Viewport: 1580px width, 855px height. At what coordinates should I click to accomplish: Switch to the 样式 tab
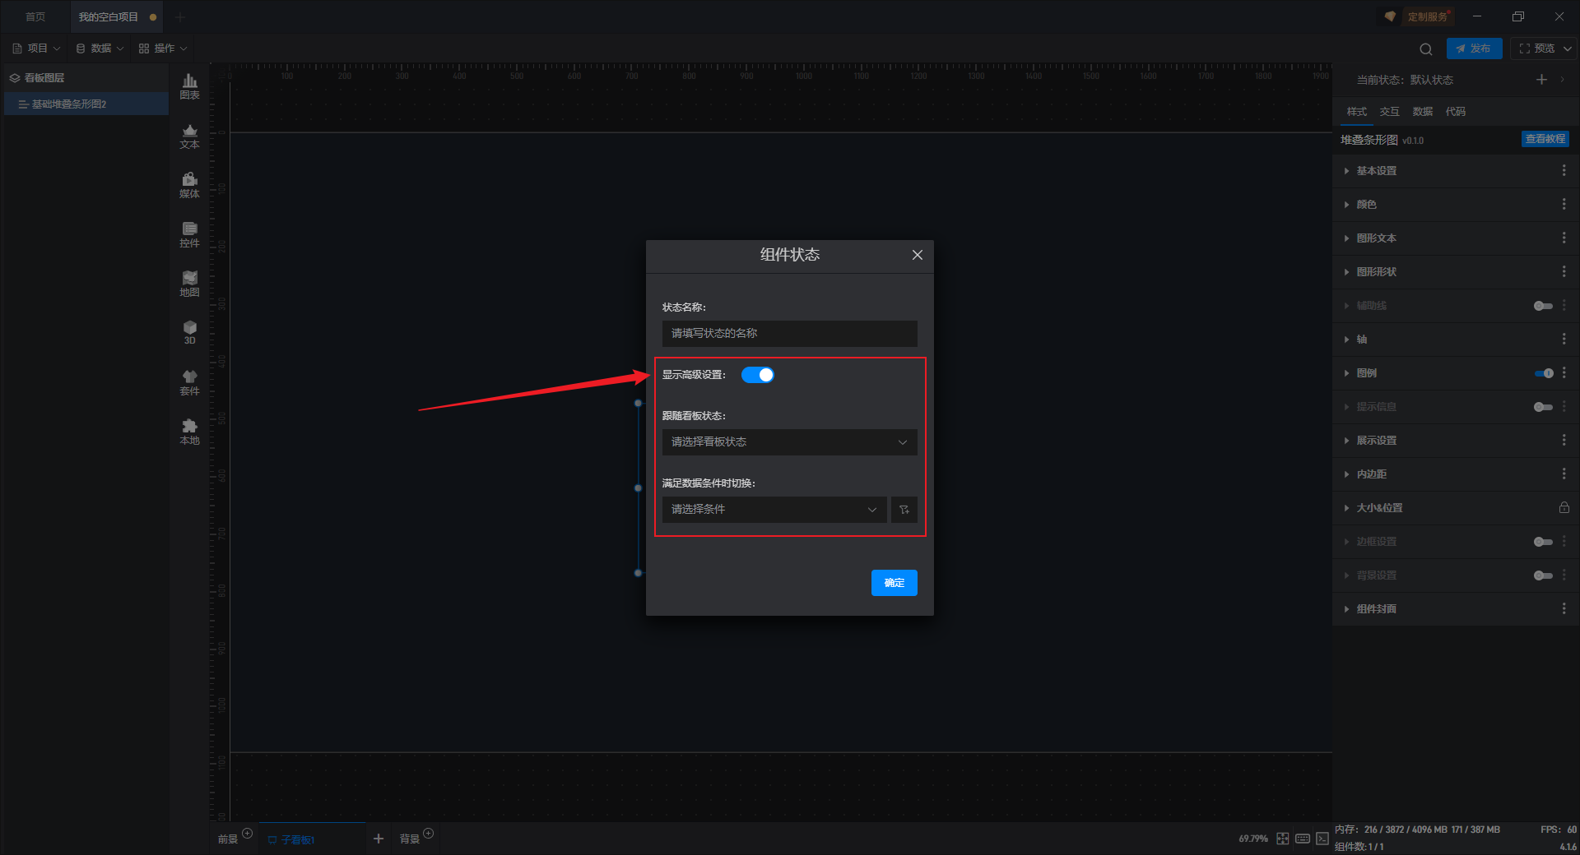pyautogui.click(x=1357, y=112)
